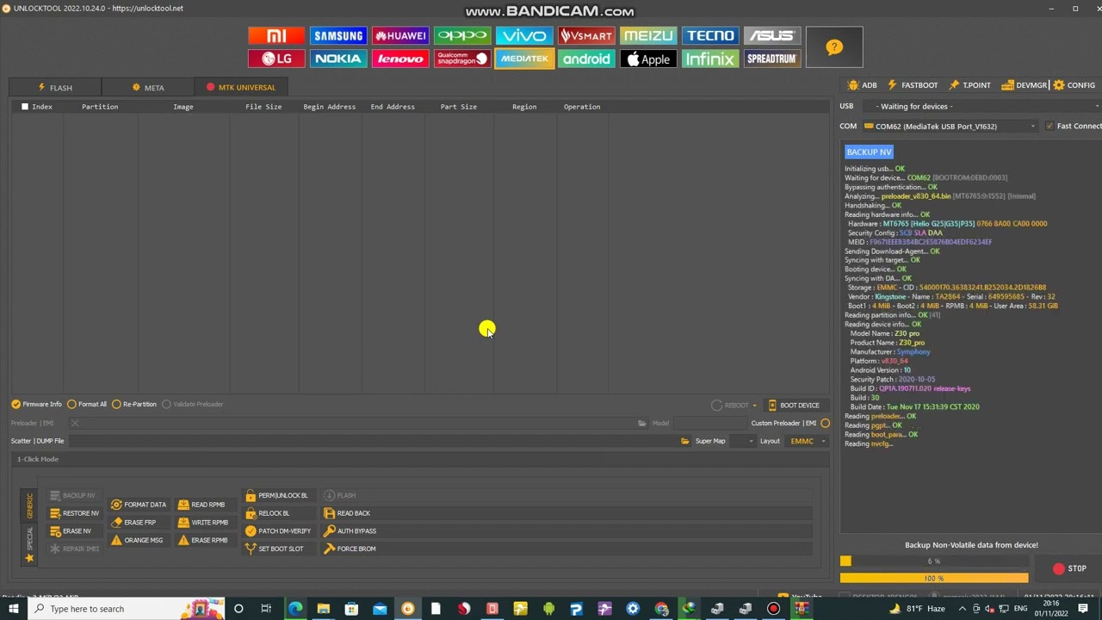The width and height of the screenshot is (1102, 620).
Task: Click the 6% progress bar
Action: (934, 561)
